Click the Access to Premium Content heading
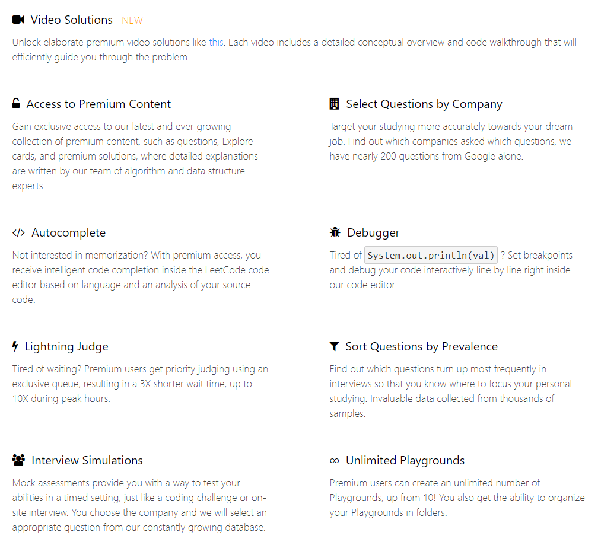The image size is (601, 542). tap(98, 104)
